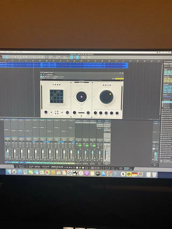Viewport: 172px width, 229px height.
Task: Click the Copy button in plugin header
Action: (x=54, y=78)
